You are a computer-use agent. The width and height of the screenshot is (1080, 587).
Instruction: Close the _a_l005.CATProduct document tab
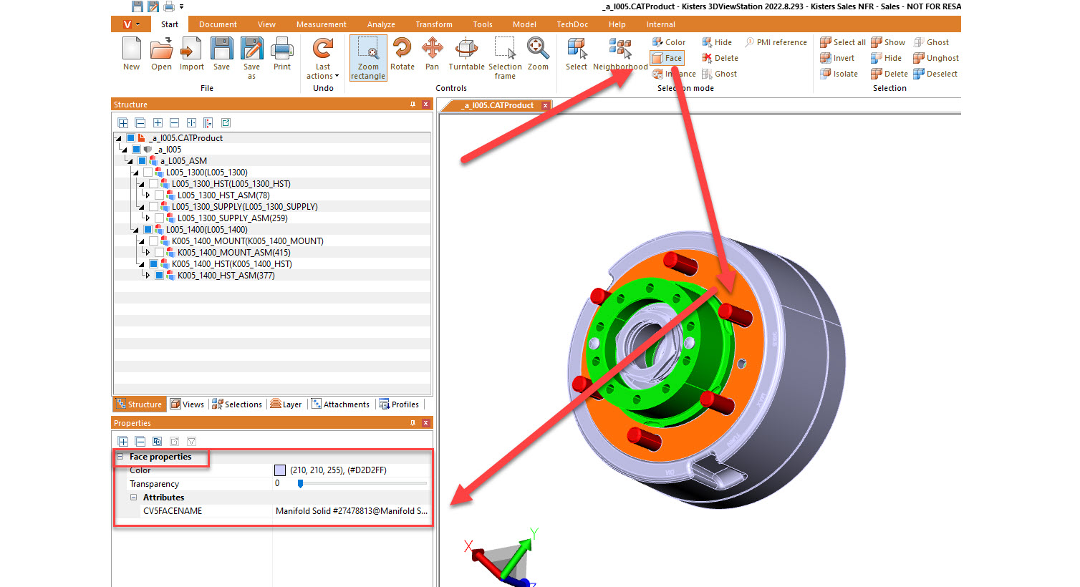[545, 105]
